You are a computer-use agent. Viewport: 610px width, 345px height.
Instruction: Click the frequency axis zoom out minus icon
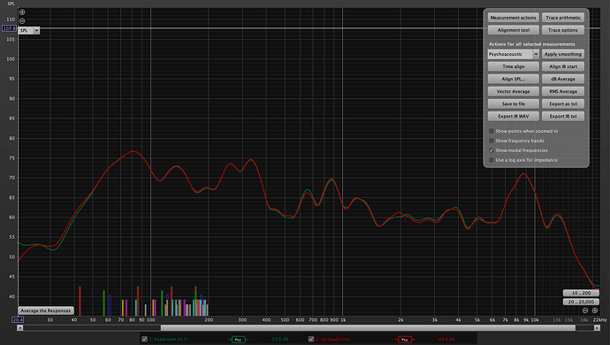click(585, 310)
